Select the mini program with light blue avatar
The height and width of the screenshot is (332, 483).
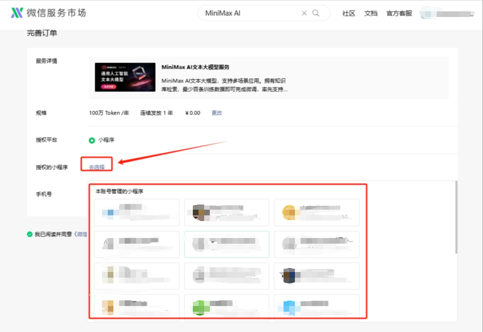[317, 308]
